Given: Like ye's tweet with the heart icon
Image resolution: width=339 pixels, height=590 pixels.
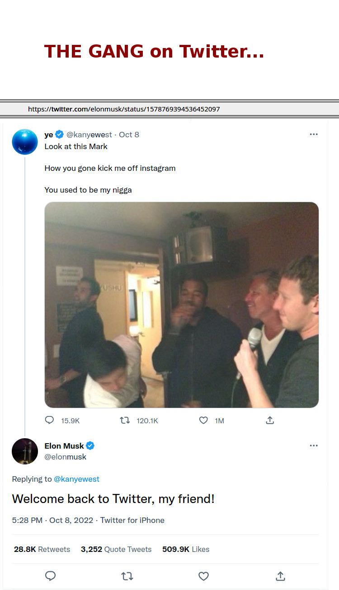Looking at the screenshot, I should [x=203, y=421].
